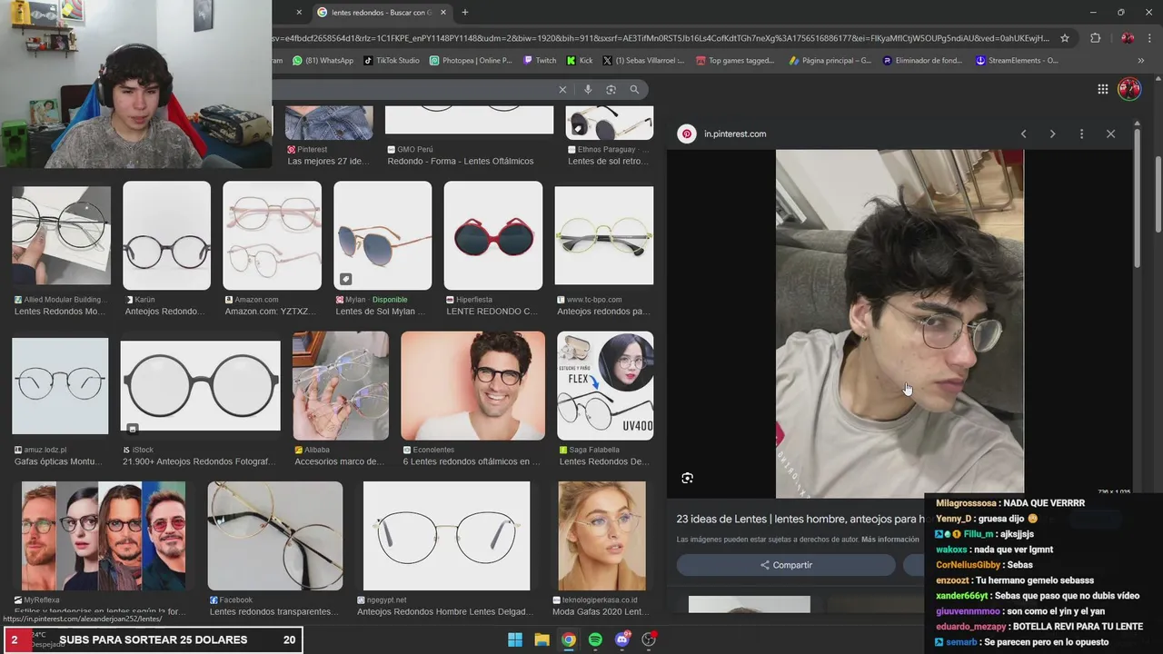Open the Google account avatar
1163x654 pixels.
click(x=1129, y=89)
